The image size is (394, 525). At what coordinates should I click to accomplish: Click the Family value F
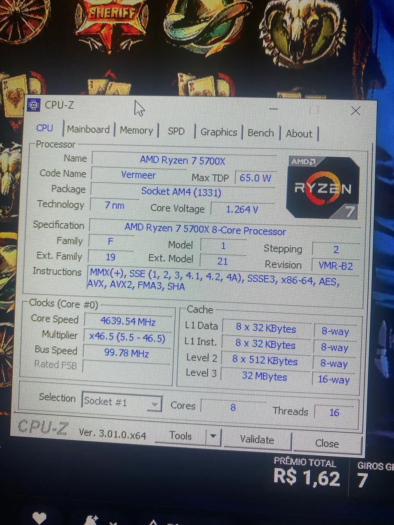click(x=111, y=242)
